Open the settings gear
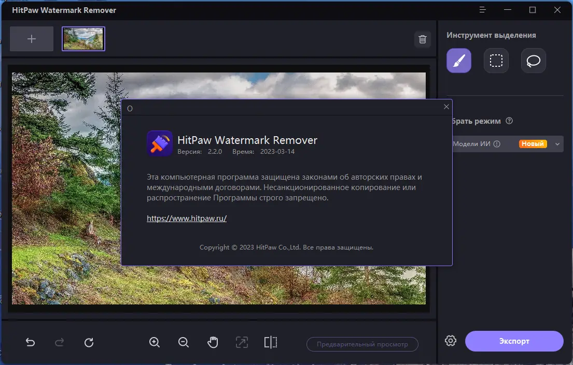 pyautogui.click(x=450, y=341)
